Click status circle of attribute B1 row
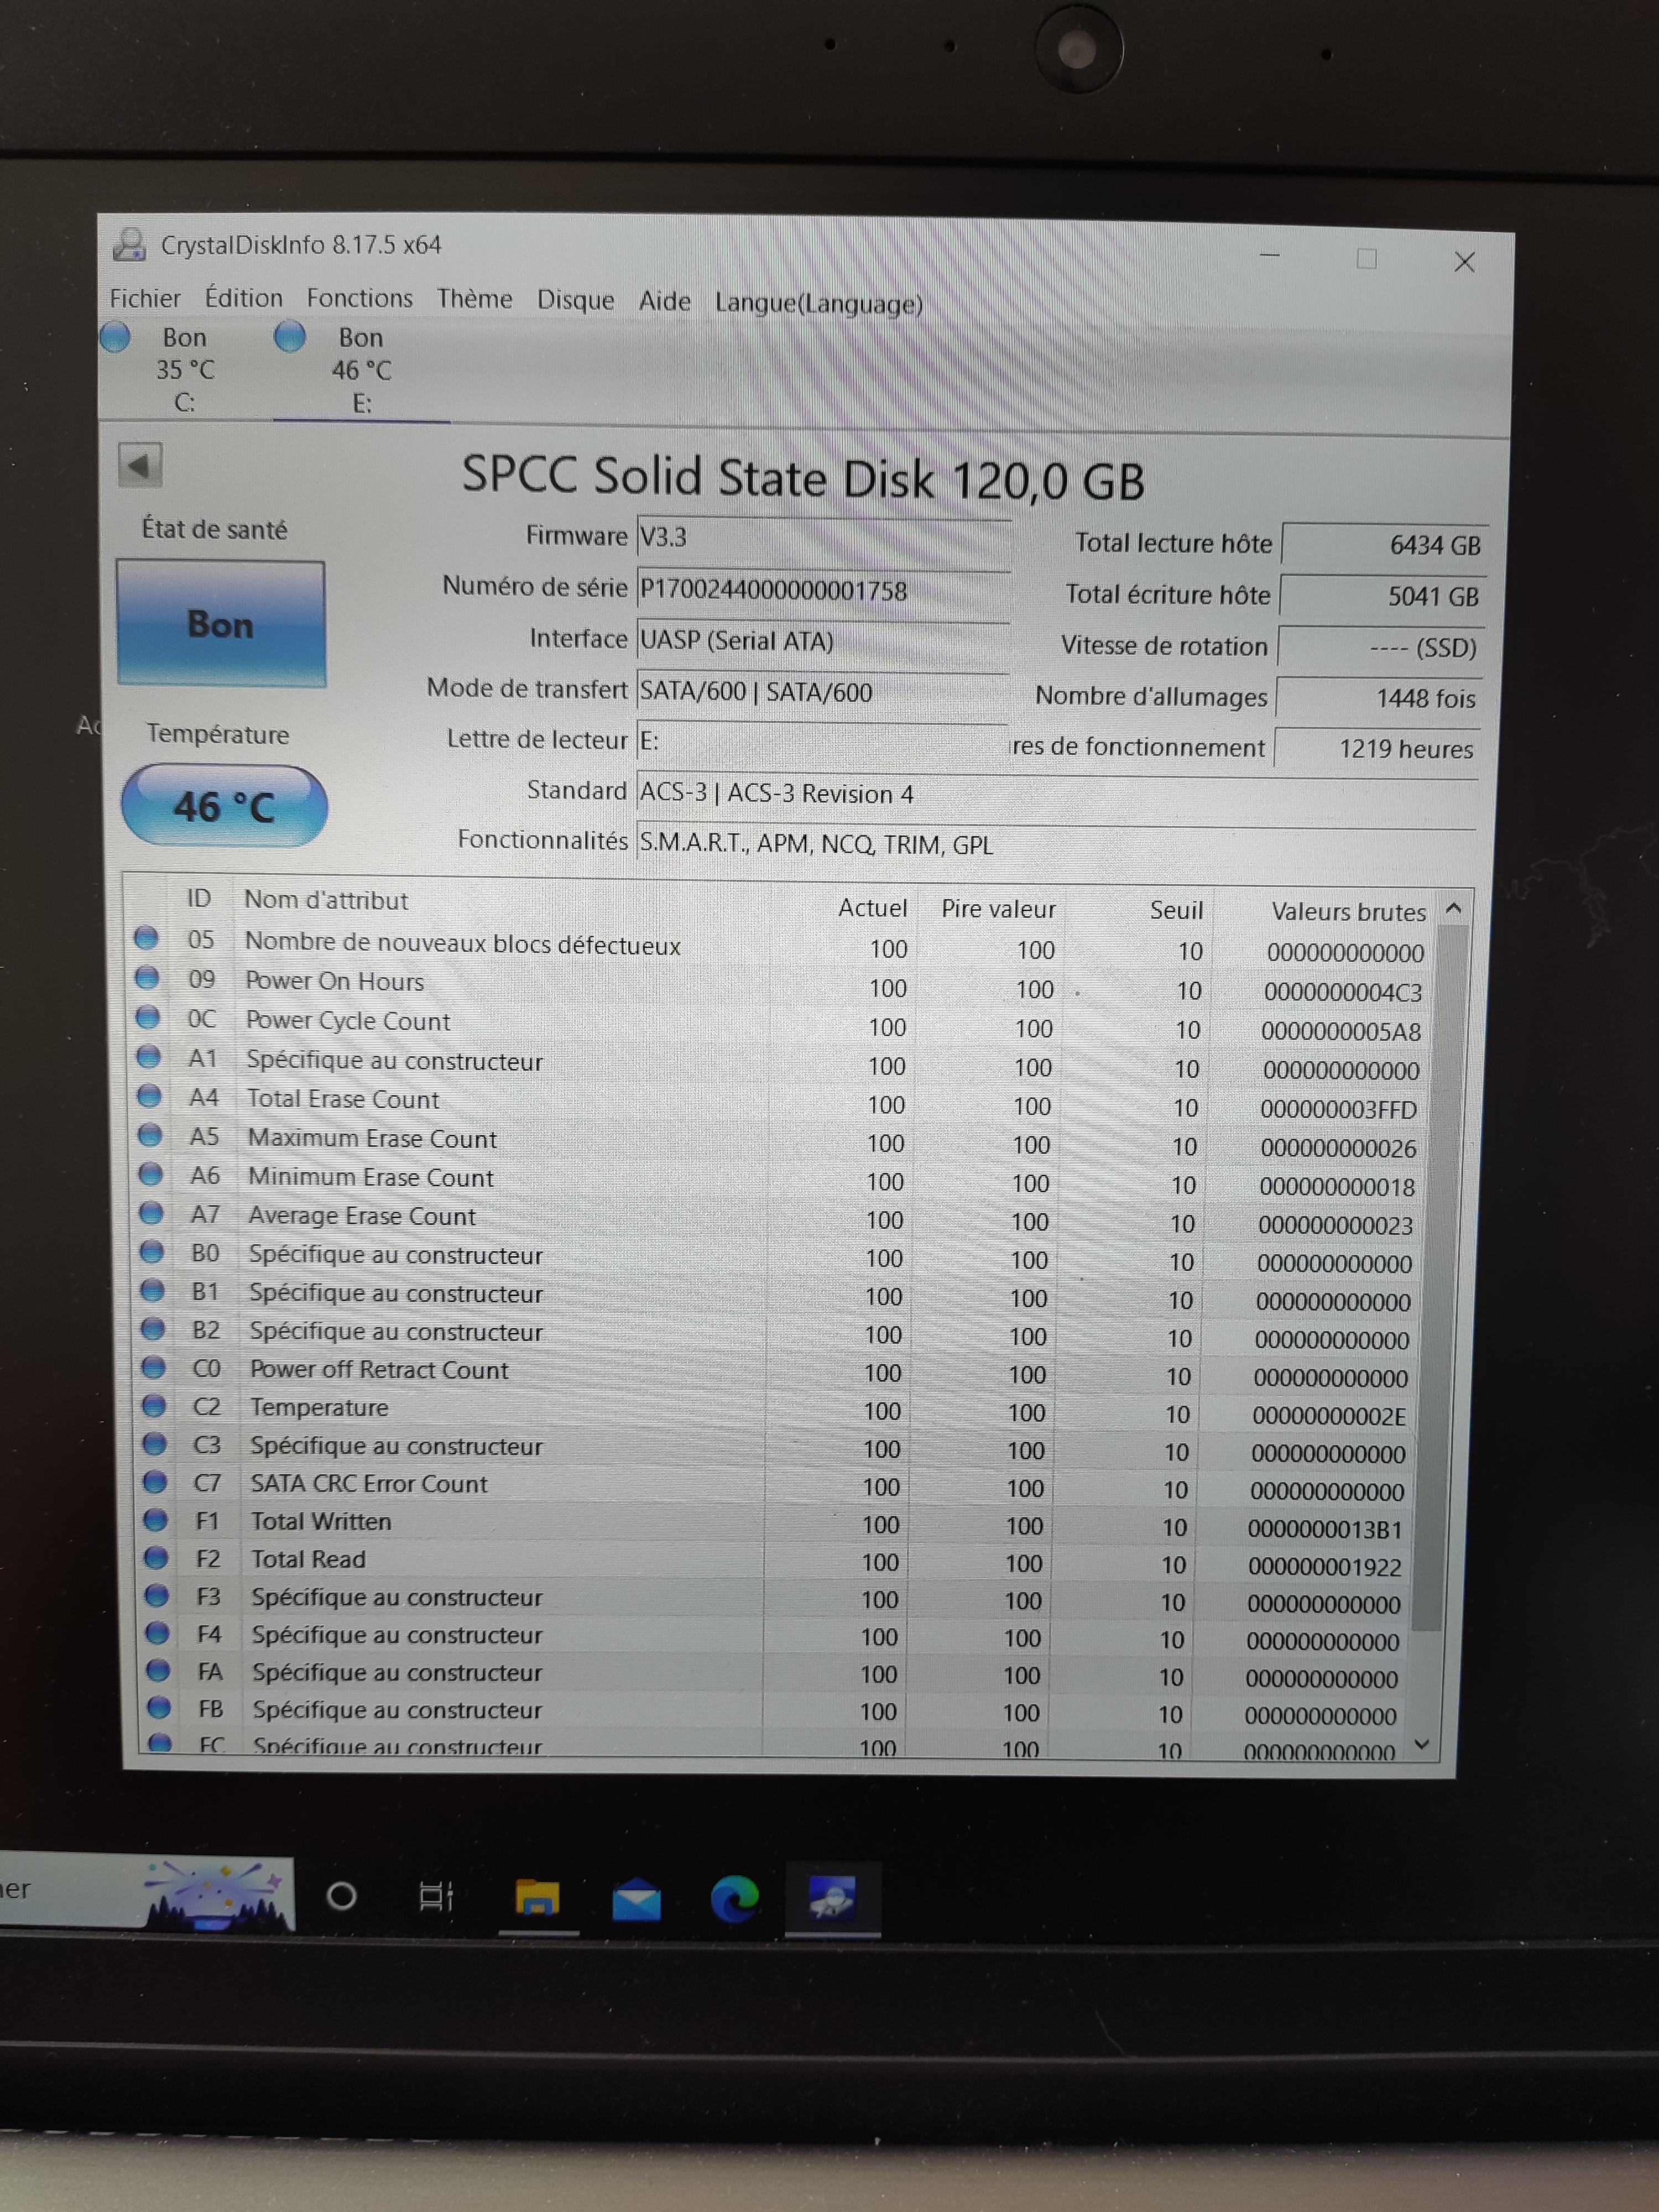The height and width of the screenshot is (2212, 1659). point(152,1290)
